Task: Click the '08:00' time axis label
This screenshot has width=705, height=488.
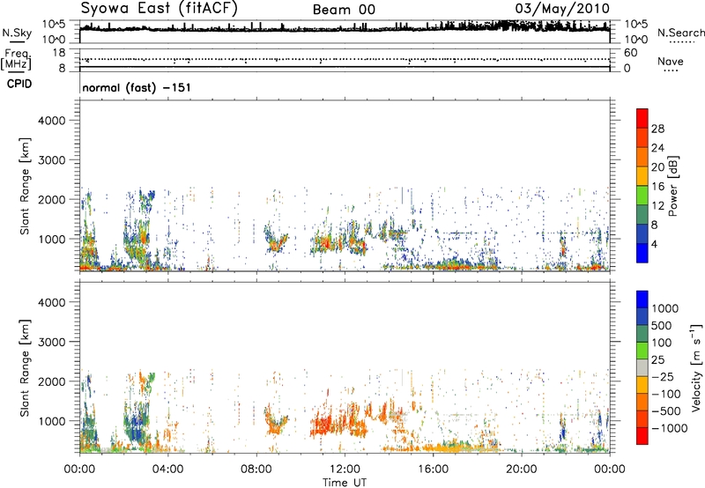Action: tap(256, 470)
